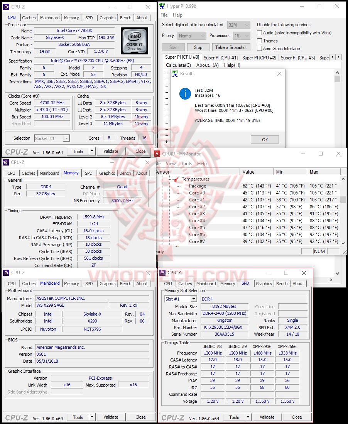Click the Core Speed 4700.32 MHz value
This screenshot has width=348, height=424.
(x=52, y=103)
